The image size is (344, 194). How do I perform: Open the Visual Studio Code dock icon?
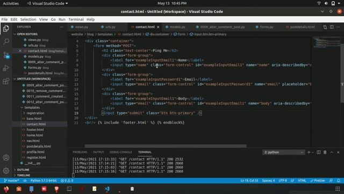coord(107,189)
